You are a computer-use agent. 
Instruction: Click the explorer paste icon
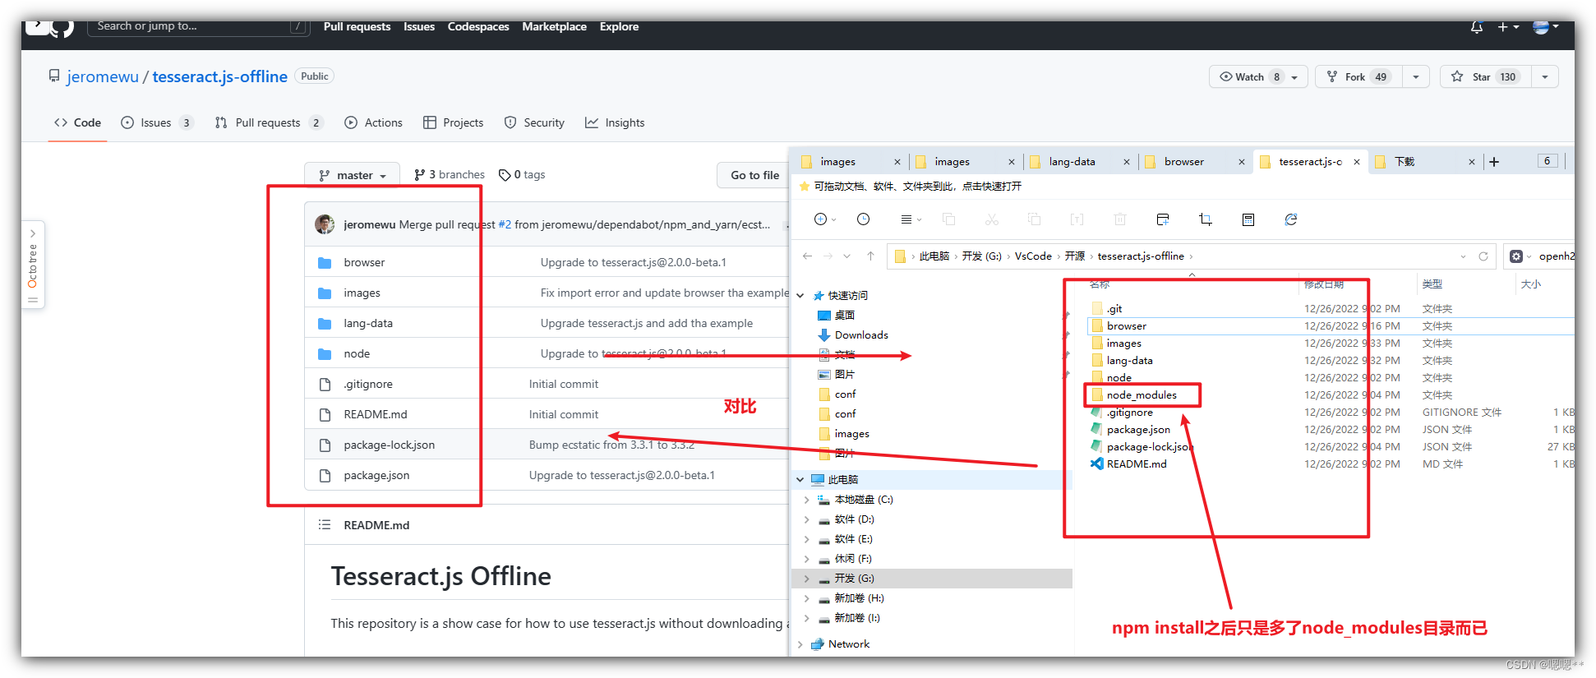(1034, 219)
